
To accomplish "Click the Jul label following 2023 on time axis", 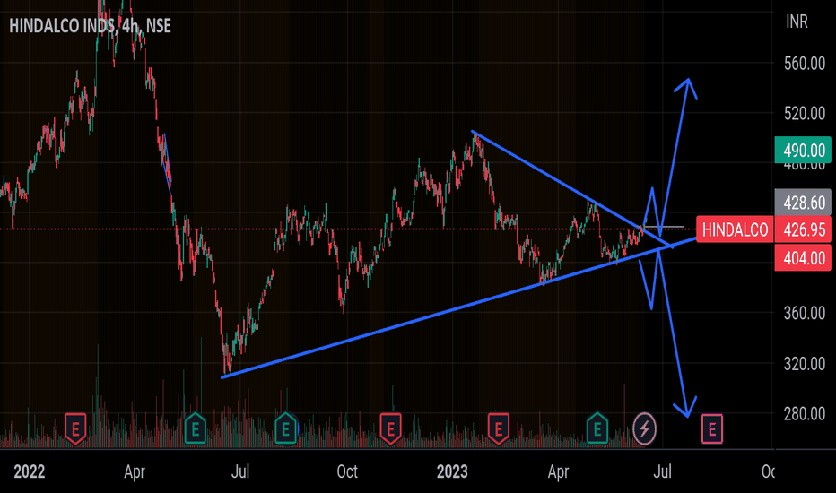I will (662, 471).
